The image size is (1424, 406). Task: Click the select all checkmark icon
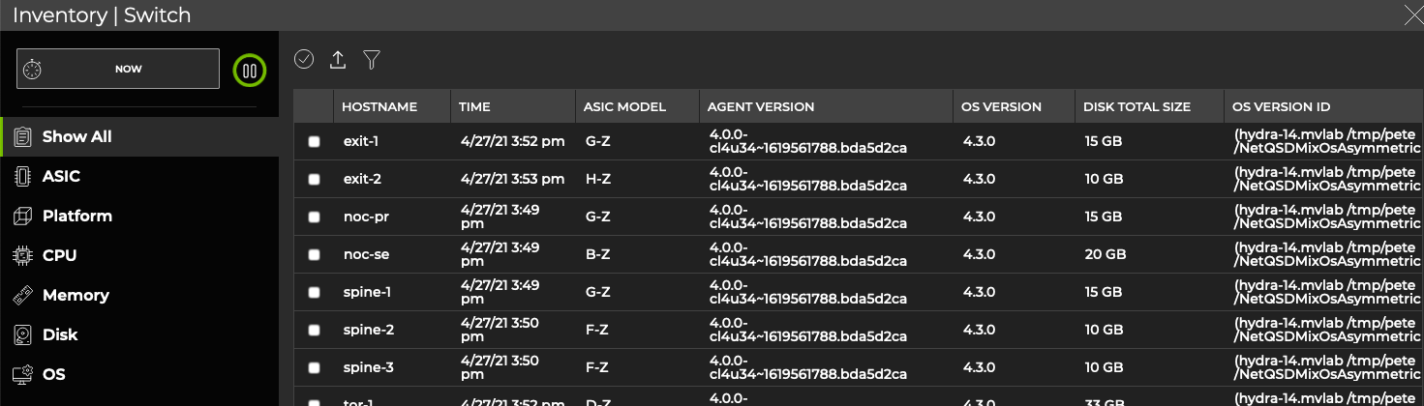pyautogui.click(x=304, y=60)
